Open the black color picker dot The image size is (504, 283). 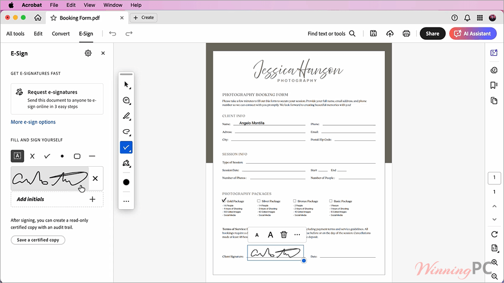pos(126,182)
